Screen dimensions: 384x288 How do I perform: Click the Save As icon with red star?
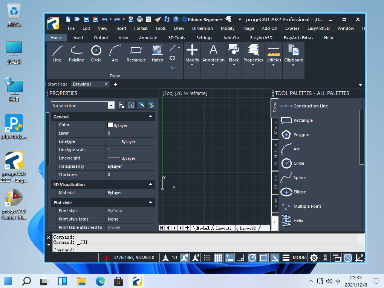click(95, 19)
